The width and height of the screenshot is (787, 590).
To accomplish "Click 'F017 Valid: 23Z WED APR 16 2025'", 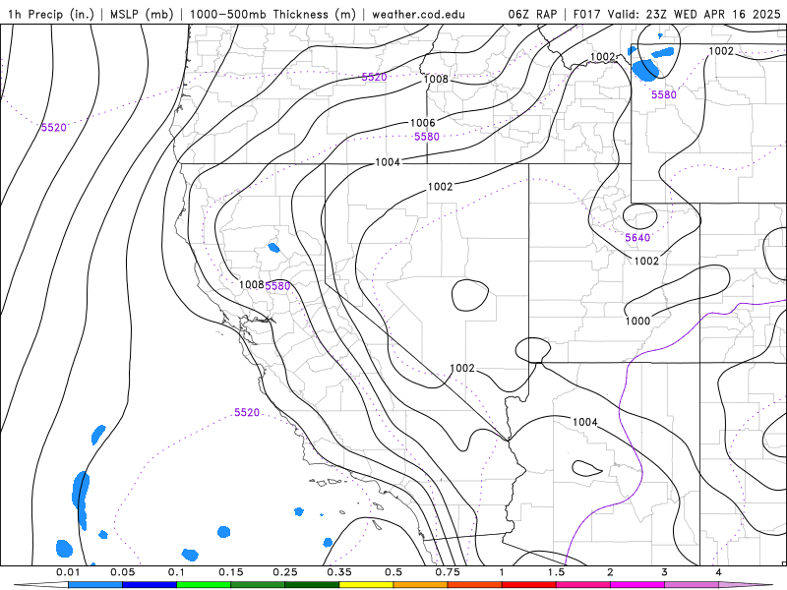I will tap(677, 14).
